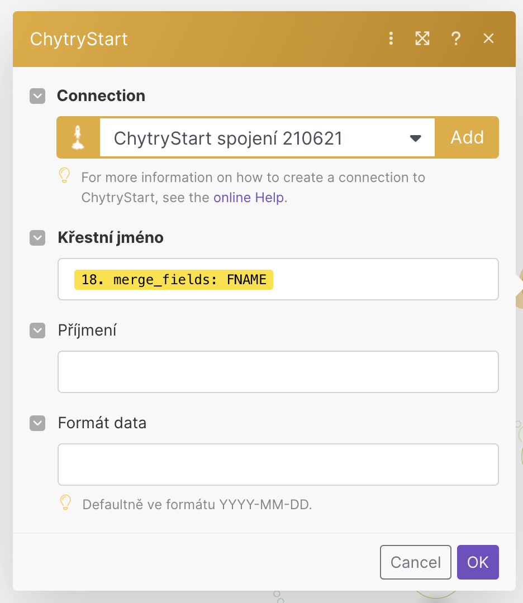Toggle the Křestní jméno field chevron
Viewport: 523px width, 603px height.
click(x=37, y=238)
